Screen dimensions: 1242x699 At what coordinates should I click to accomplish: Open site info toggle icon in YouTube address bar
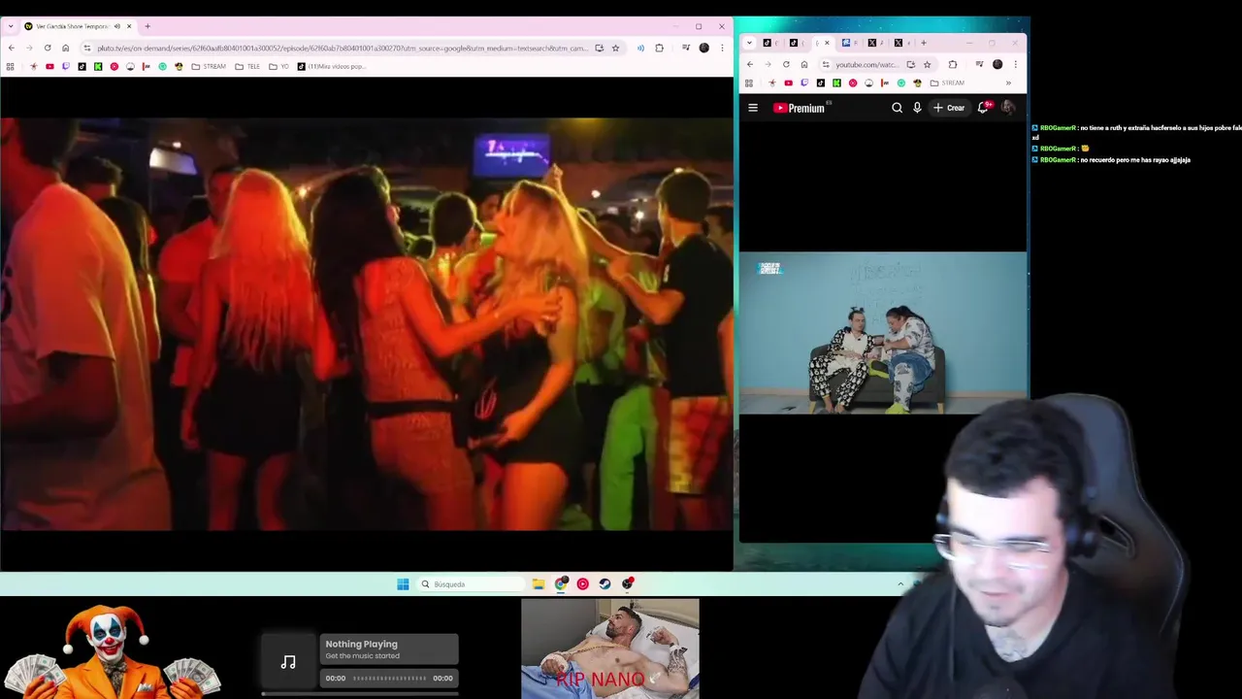pyautogui.click(x=826, y=64)
